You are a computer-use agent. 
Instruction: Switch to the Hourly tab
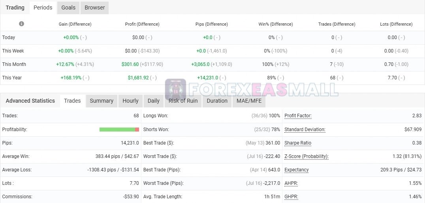coord(130,101)
